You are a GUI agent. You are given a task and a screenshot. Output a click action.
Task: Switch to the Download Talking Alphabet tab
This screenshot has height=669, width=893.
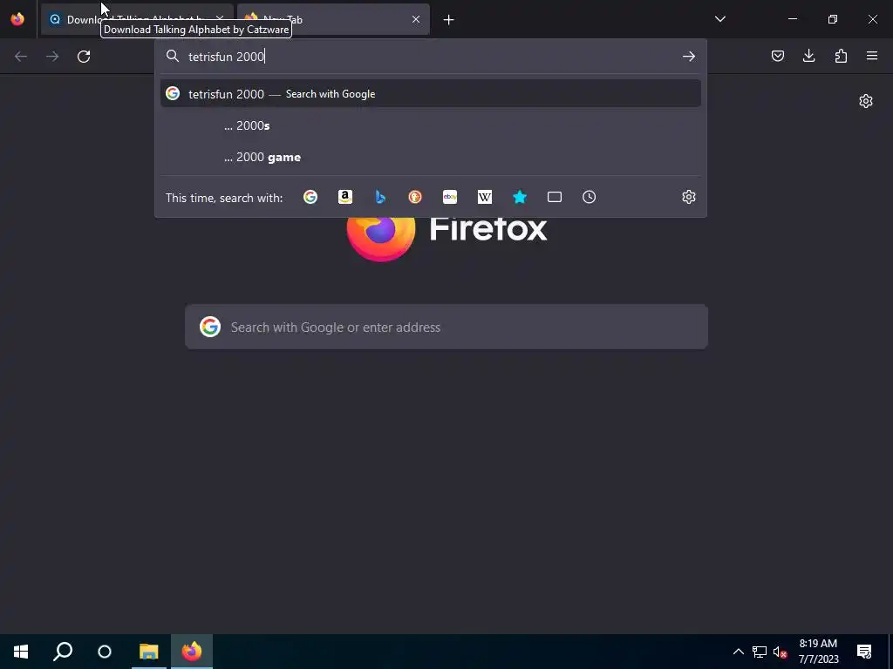point(137,19)
